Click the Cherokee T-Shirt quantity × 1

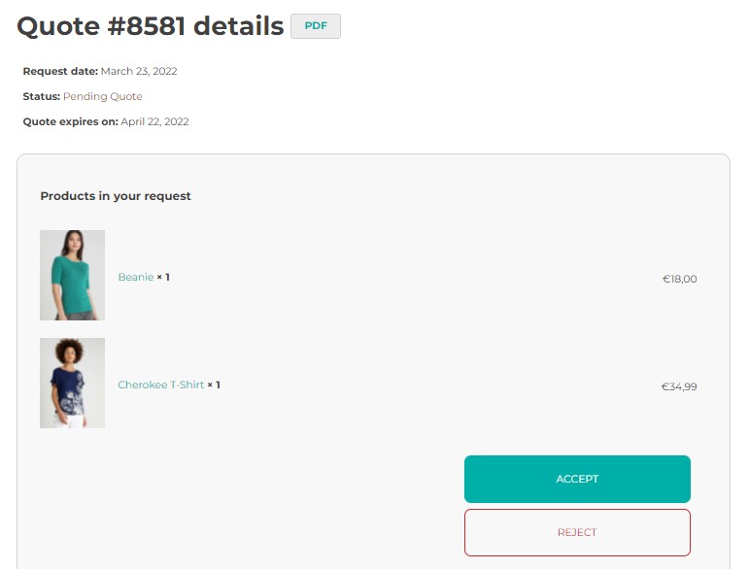(x=214, y=385)
